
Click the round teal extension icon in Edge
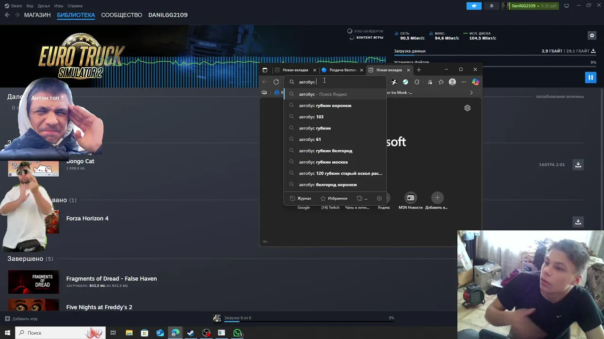point(405,82)
